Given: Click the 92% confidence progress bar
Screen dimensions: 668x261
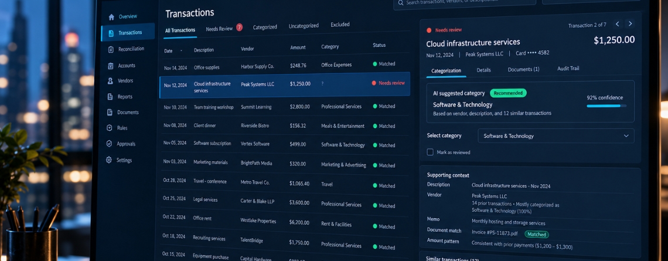Looking at the screenshot, I should point(606,106).
